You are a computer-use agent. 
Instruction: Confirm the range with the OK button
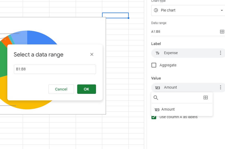pos(87,89)
